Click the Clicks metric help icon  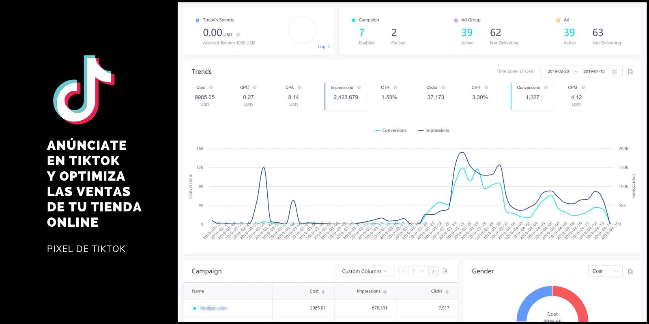[x=443, y=87]
